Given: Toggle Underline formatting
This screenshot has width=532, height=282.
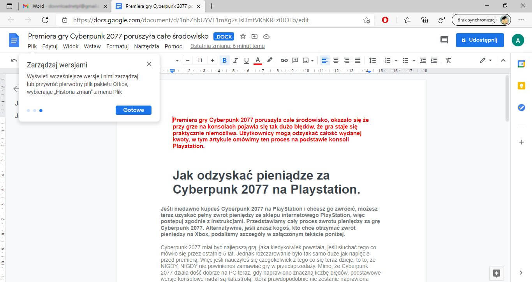Looking at the screenshot, I should pos(246,60).
